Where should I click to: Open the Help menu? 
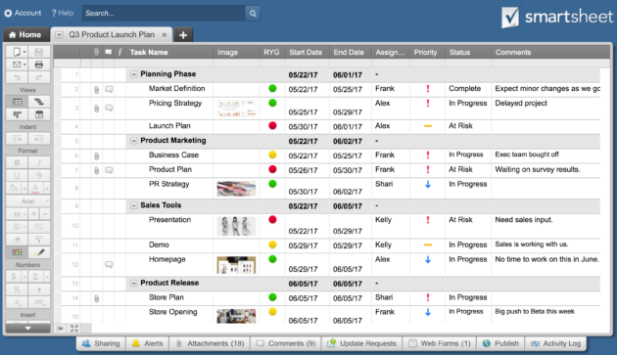[63, 13]
